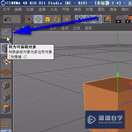132x132 pixels.
Task: Open the 选择 menu
Action: tap(42, 9)
